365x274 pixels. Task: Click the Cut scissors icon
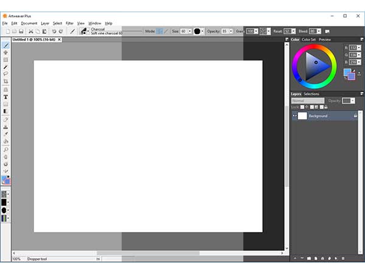pos(30,31)
